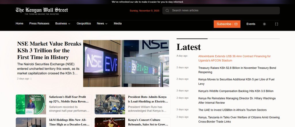This screenshot has width=295, height=127.
Task: Click the search magnifier icon
Action: (167, 11)
